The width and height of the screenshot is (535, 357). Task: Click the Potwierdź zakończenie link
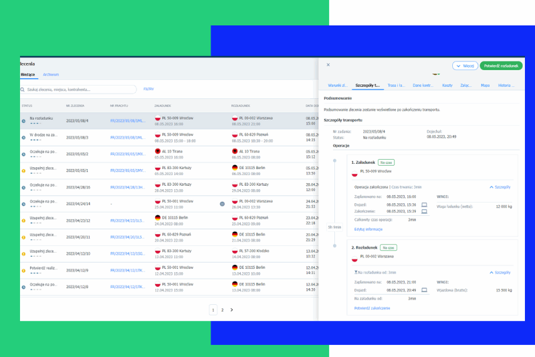371,308
